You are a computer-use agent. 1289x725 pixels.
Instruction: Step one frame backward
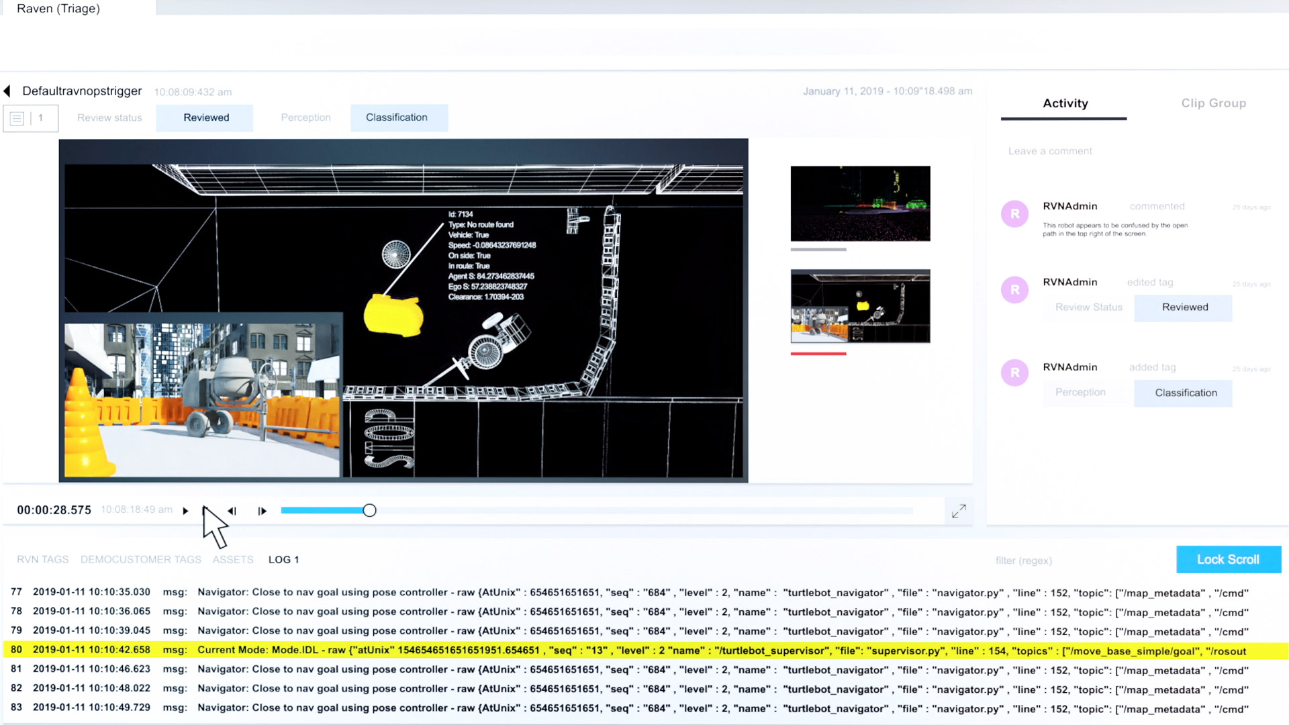click(x=232, y=511)
